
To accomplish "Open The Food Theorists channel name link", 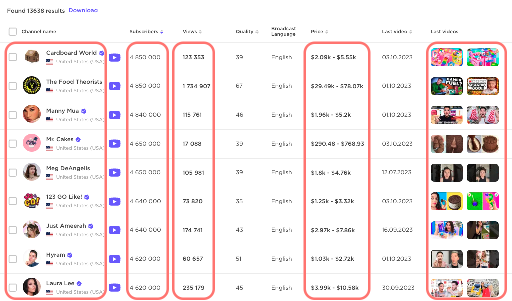I will (74, 82).
